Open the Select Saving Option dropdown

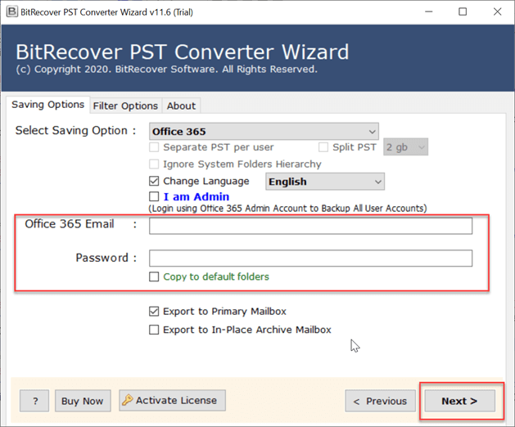click(x=264, y=131)
